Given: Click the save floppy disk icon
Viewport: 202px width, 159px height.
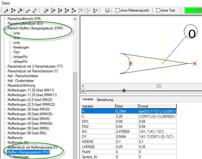Looking at the screenshot, I should click(x=107, y=10).
